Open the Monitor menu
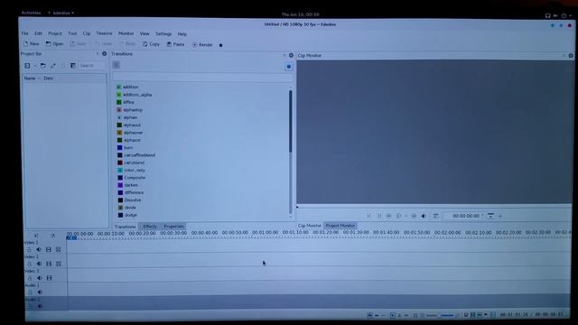 [126, 33]
